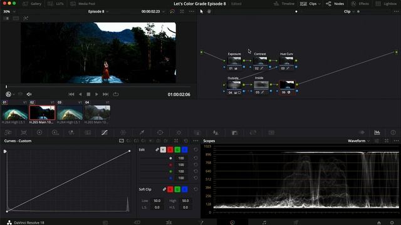Screen dimensions: 401x225
Task: Open the Blur palette
Action: pos(216,132)
